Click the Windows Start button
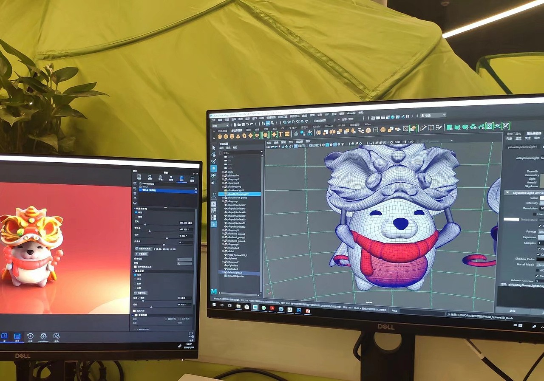This screenshot has height=381, width=544. pyautogui.click(x=214, y=305)
